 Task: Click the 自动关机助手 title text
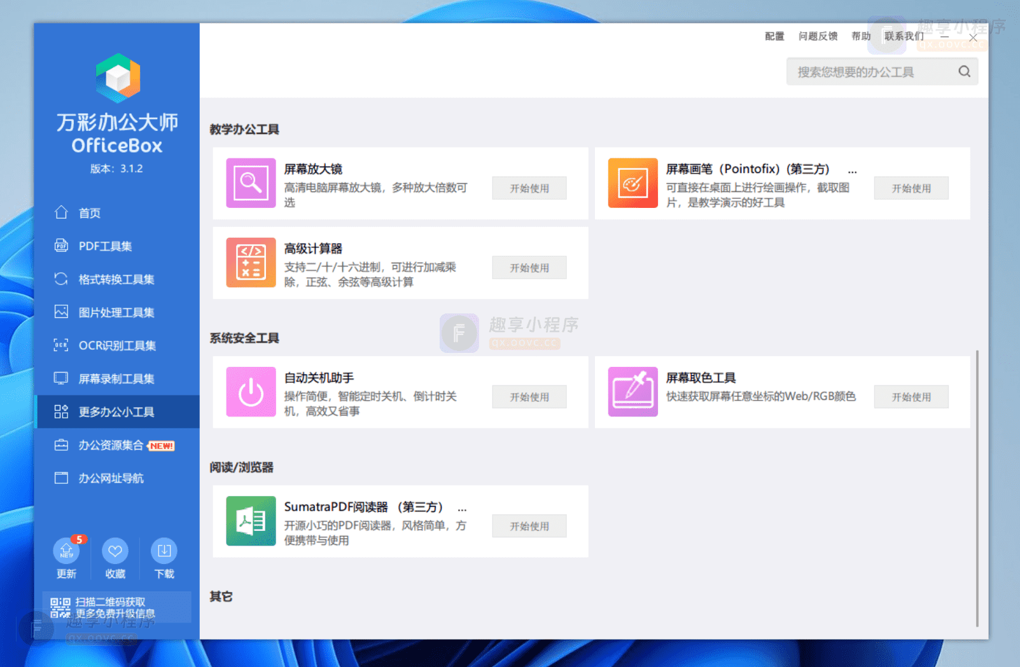pyautogui.click(x=319, y=378)
